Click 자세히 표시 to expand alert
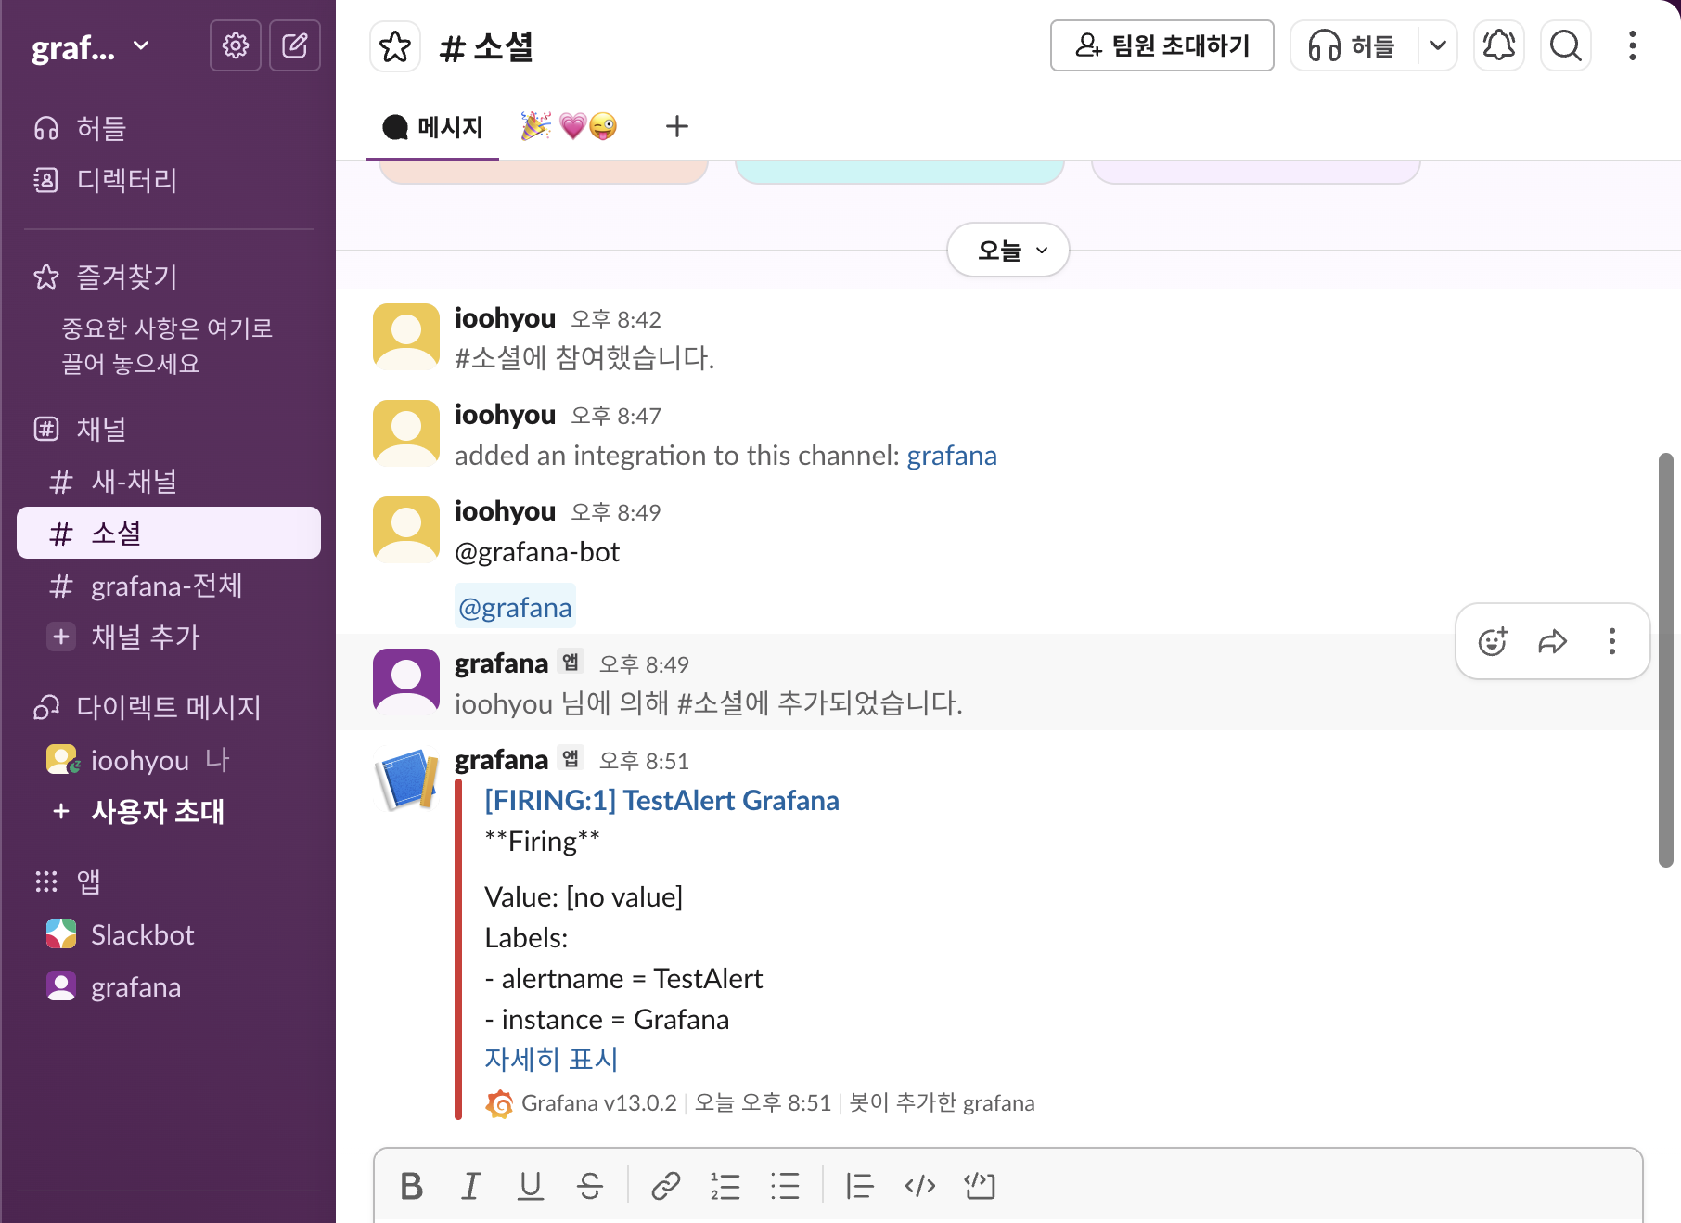This screenshot has width=1681, height=1223. 551,1059
